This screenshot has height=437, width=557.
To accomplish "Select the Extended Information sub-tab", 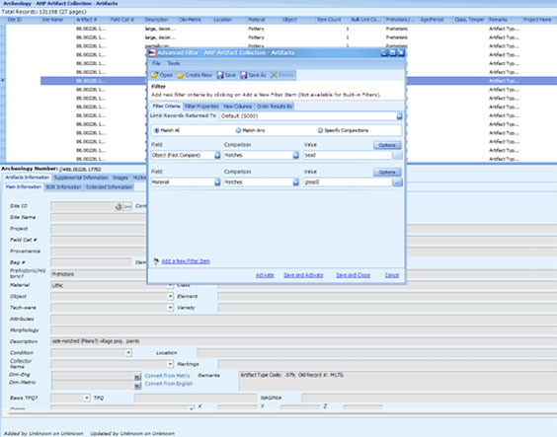I will [x=109, y=187].
